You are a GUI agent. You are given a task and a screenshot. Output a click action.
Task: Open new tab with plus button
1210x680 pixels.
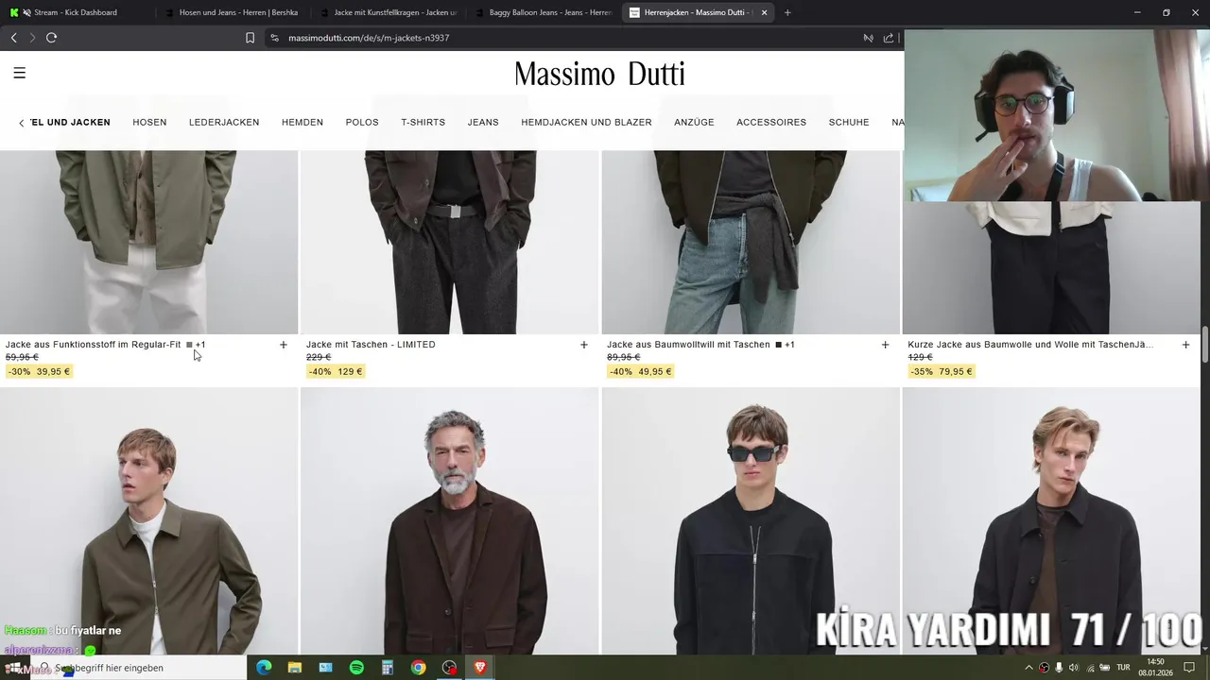pos(787,12)
